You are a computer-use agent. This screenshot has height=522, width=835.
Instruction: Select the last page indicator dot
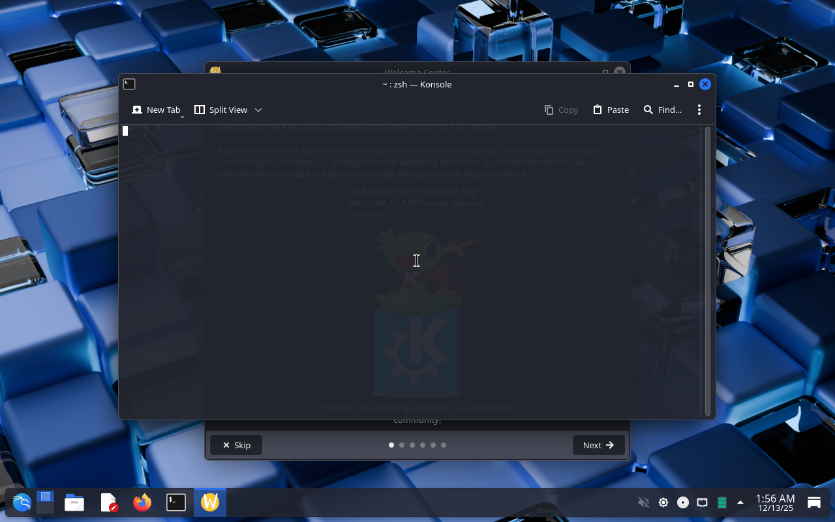coord(444,445)
